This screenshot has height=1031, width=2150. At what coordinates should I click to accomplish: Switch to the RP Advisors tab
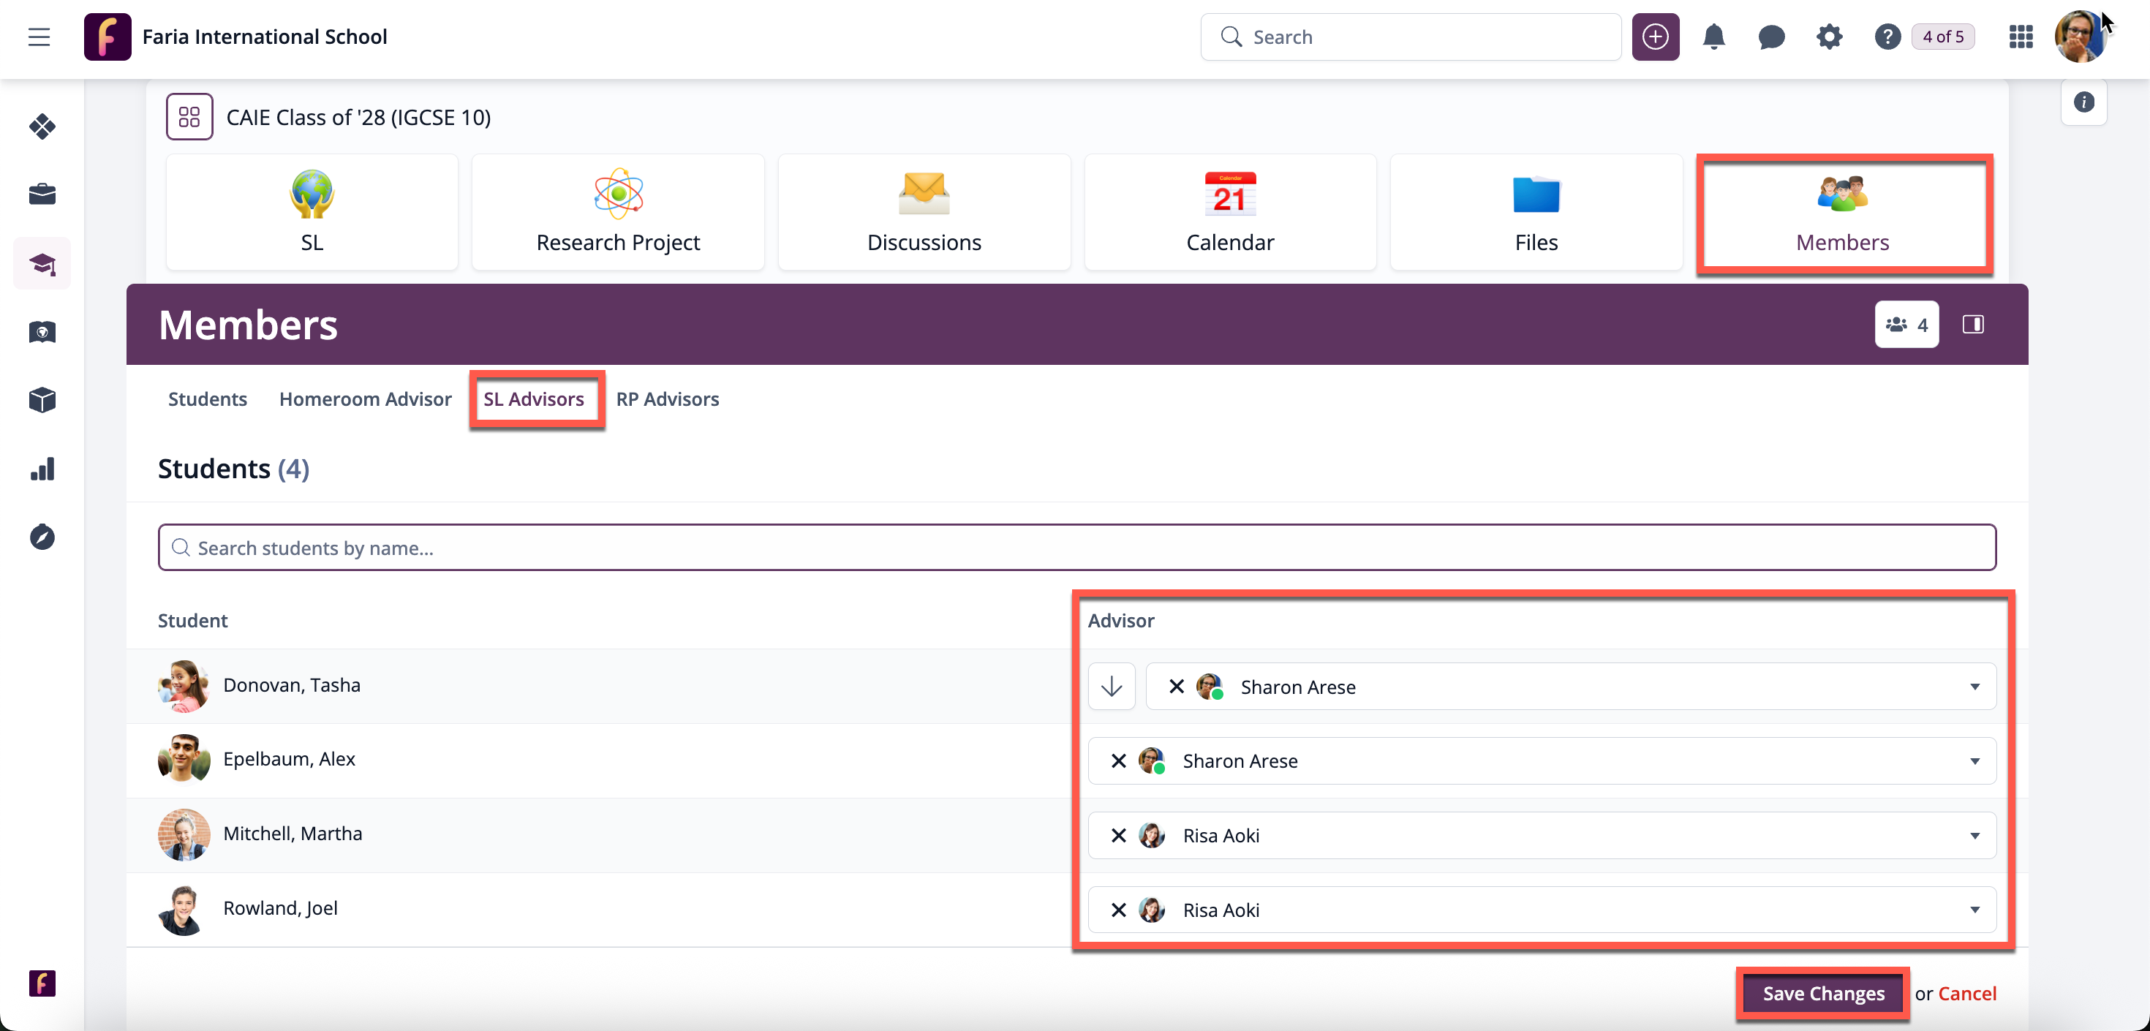pyautogui.click(x=667, y=399)
